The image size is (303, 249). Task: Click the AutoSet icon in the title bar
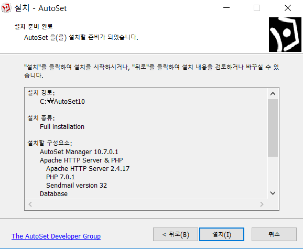(x=6, y=8)
